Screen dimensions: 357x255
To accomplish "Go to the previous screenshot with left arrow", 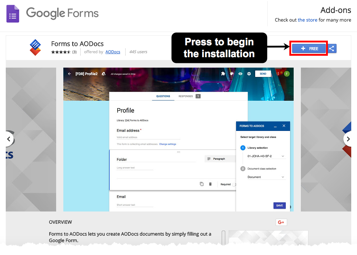I will coord(9,139).
